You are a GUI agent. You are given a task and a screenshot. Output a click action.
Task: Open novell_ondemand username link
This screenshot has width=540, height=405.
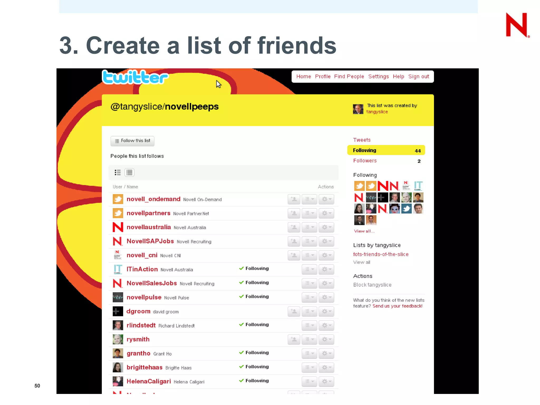tap(153, 199)
